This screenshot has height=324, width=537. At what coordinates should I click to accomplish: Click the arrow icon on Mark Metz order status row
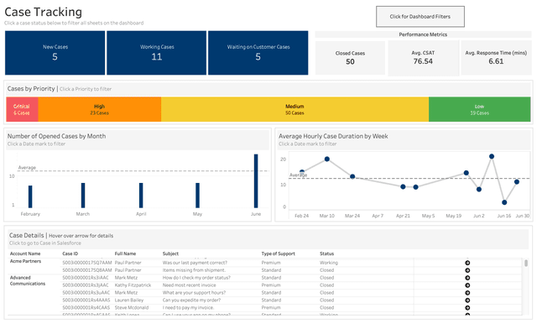click(467, 278)
